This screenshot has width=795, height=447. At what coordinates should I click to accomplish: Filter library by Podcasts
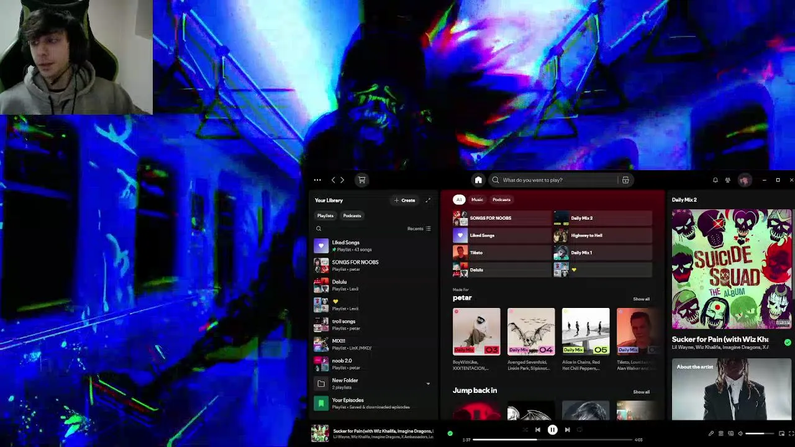pyautogui.click(x=352, y=215)
